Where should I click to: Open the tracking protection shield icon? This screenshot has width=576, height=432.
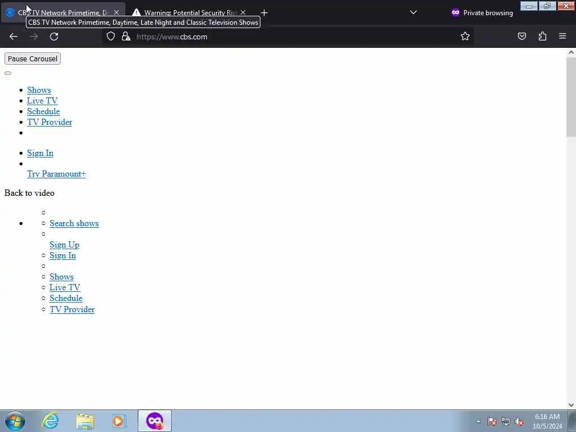[x=111, y=37]
